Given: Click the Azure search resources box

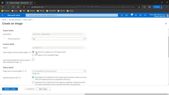Looking at the screenshot, I should click(x=72, y=15).
